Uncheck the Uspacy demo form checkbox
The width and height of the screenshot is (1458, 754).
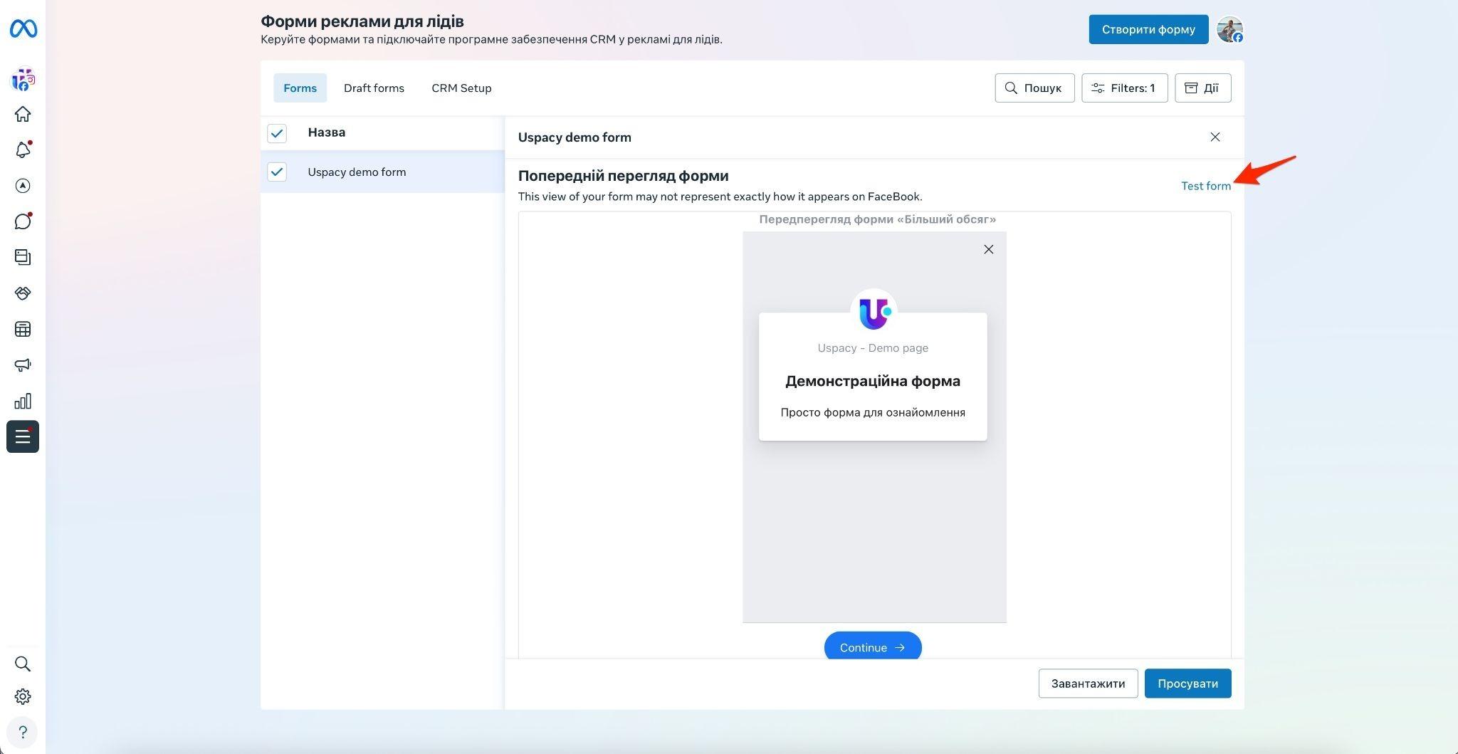pos(277,172)
